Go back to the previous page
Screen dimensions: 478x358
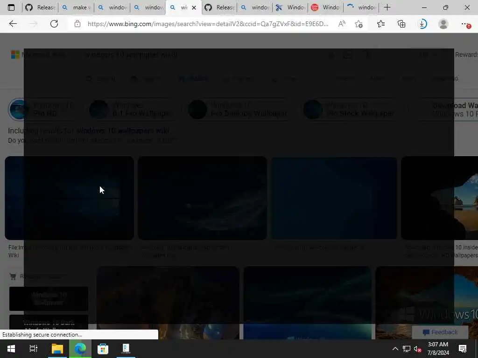(13, 24)
